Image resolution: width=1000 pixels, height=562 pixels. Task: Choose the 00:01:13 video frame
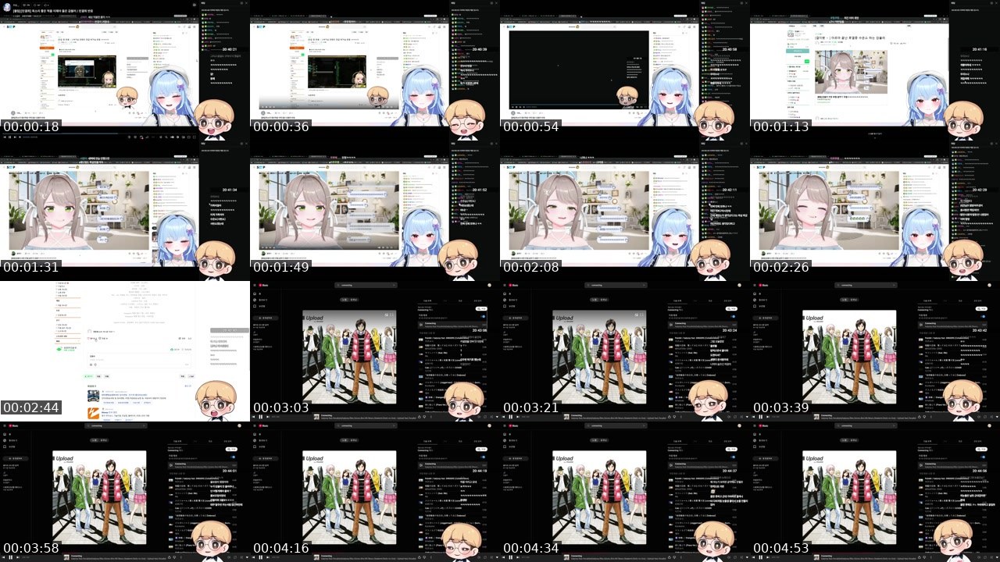[875, 70]
